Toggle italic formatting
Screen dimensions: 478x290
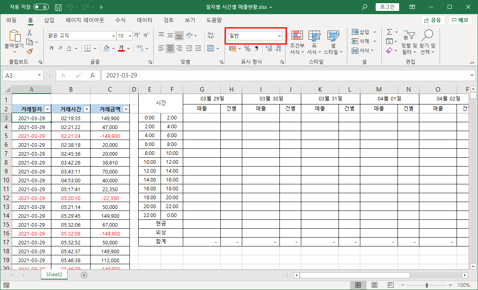[x=60, y=48]
